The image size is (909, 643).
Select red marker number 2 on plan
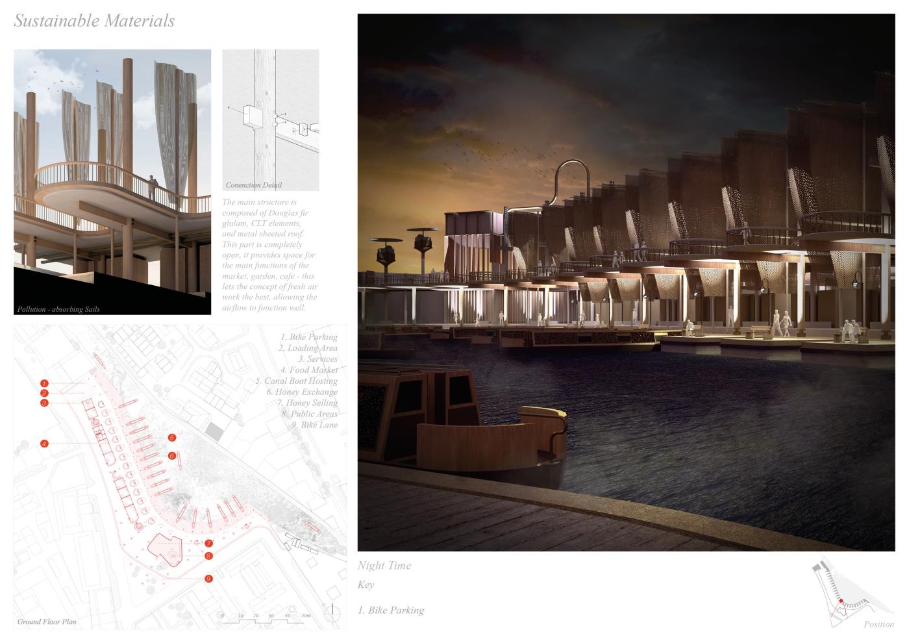point(44,394)
